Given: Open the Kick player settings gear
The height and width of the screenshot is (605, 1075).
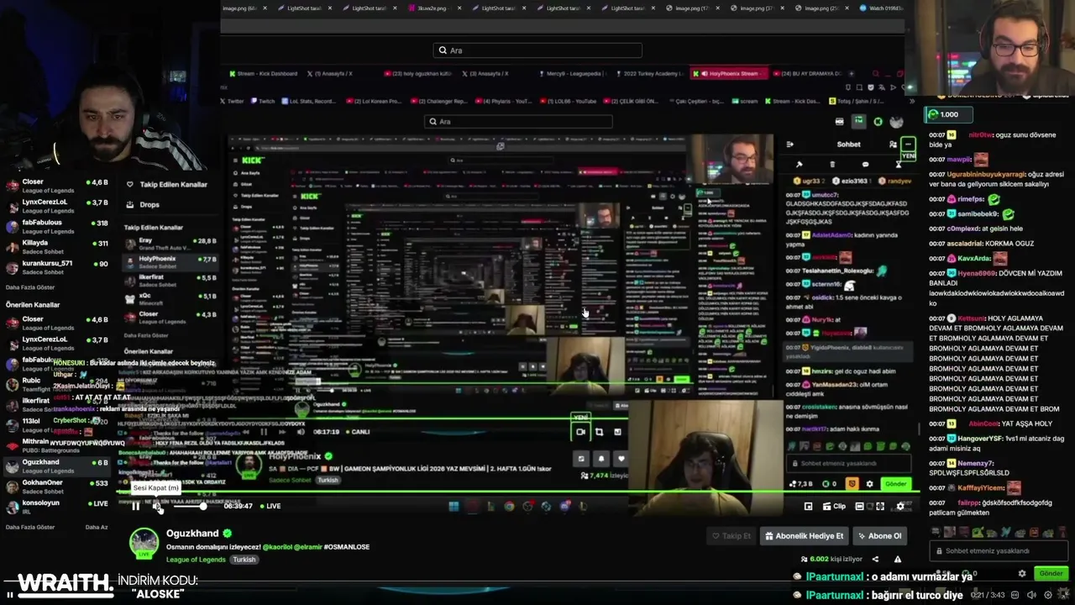Looking at the screenshot, I should 900,507.
